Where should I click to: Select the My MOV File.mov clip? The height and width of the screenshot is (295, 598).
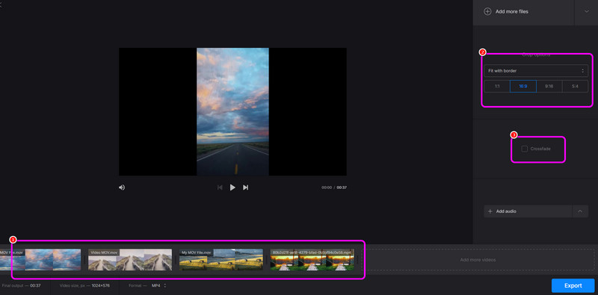coord(221,260)
